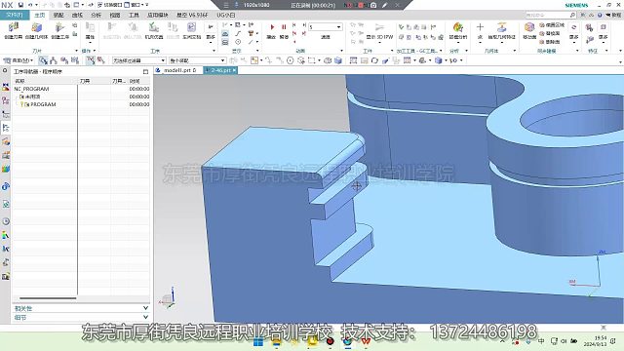Switch to the 工具 (Tools) ribbon tab
Image resolution: width=624 pixels, height=351 pixels.
[134, 16]
